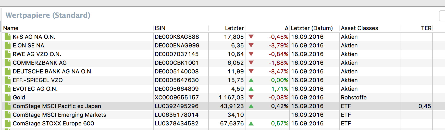The width and height of the screenshot is (445, 130).
Task: Select RWE AG VZO O.N. name cell
Action: click(37, 54)
